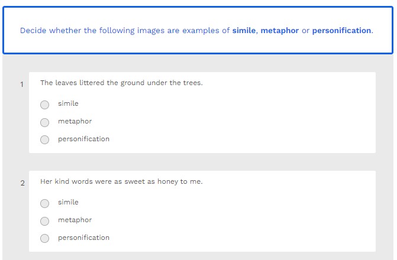The image size is (397, 260).
Task: Click the 'personification' label text under question 1
Action: (x=83, y=139)
